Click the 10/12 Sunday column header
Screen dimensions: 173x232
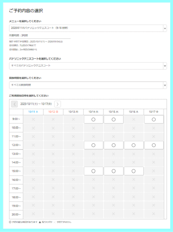(x=53, y=112)
